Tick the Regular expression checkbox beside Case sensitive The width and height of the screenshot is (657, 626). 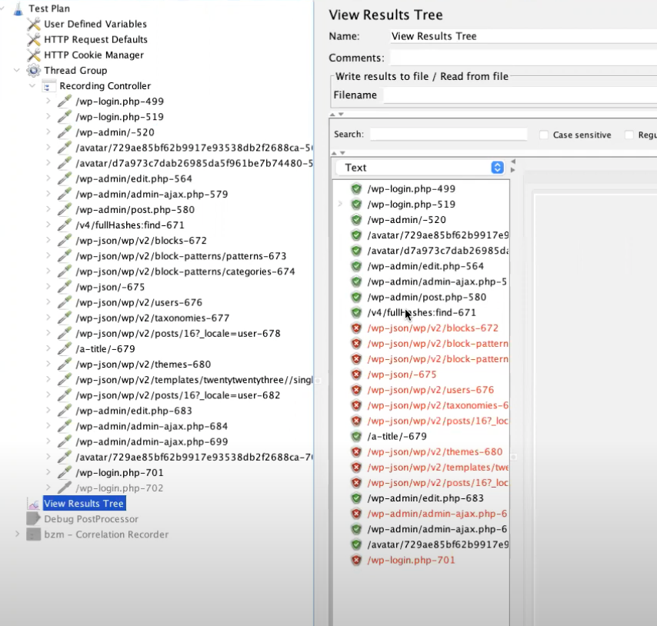[x=629, y=135]
